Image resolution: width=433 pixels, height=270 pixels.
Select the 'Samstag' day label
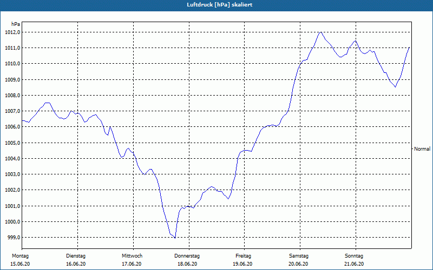[299, 256]
